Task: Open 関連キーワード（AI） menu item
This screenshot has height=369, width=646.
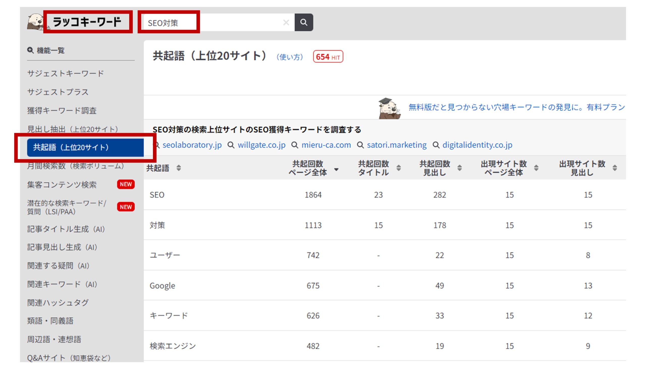Action: click(x=62, y=284)
